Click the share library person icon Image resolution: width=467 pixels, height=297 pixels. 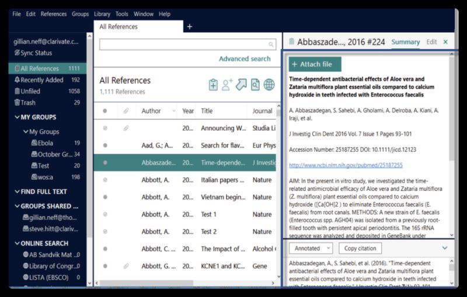point(227,85)
